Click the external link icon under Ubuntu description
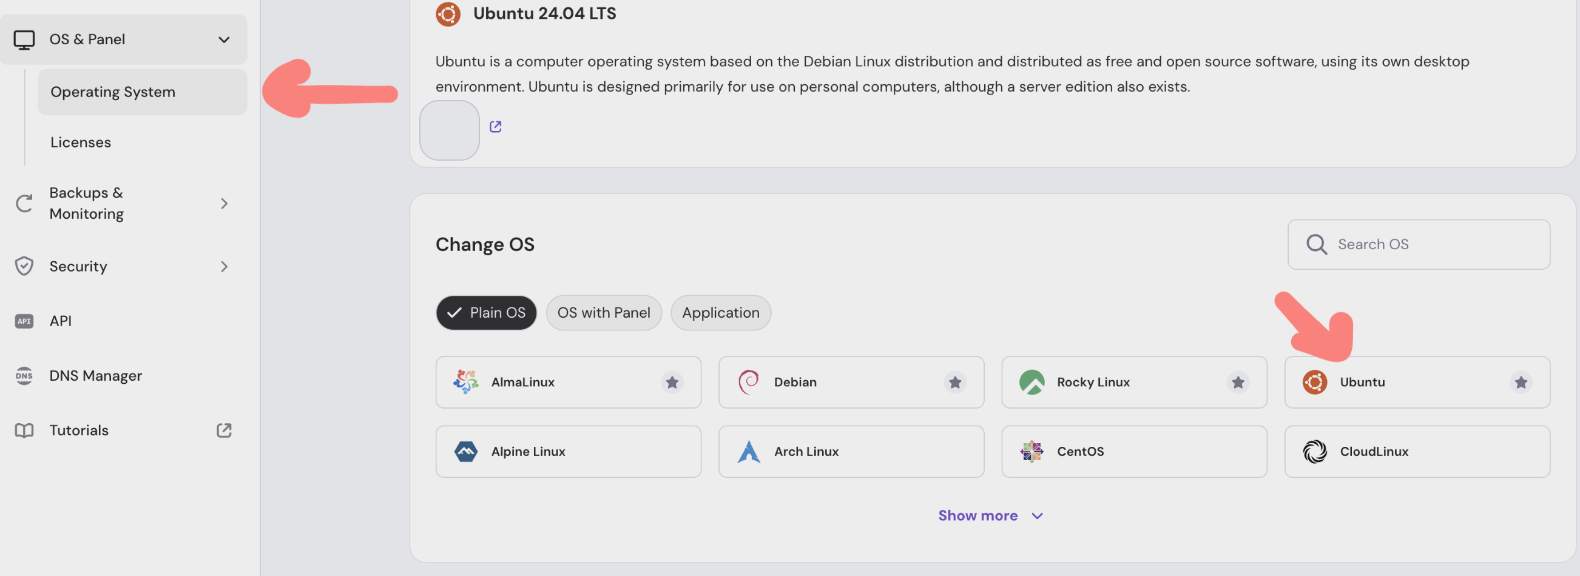The width and height of the screenshot is (1580, 576). coord(495,127)
